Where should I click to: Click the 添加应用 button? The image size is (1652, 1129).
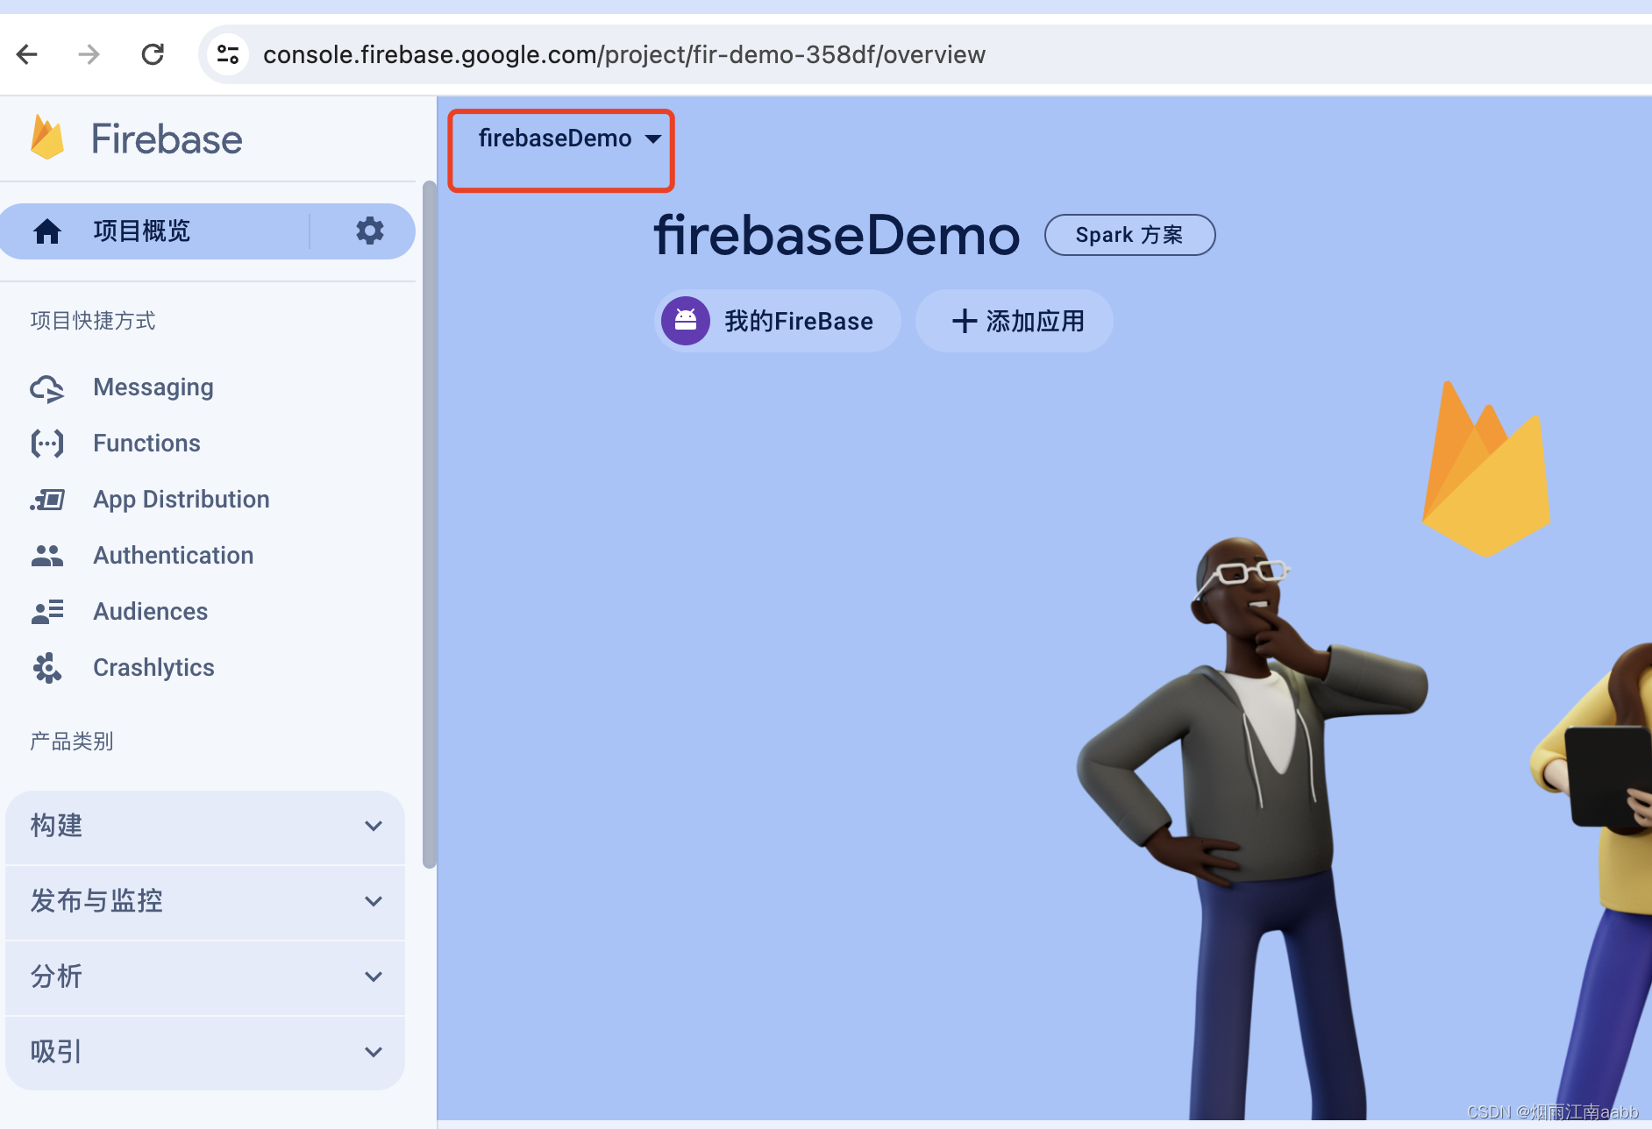1015,321
